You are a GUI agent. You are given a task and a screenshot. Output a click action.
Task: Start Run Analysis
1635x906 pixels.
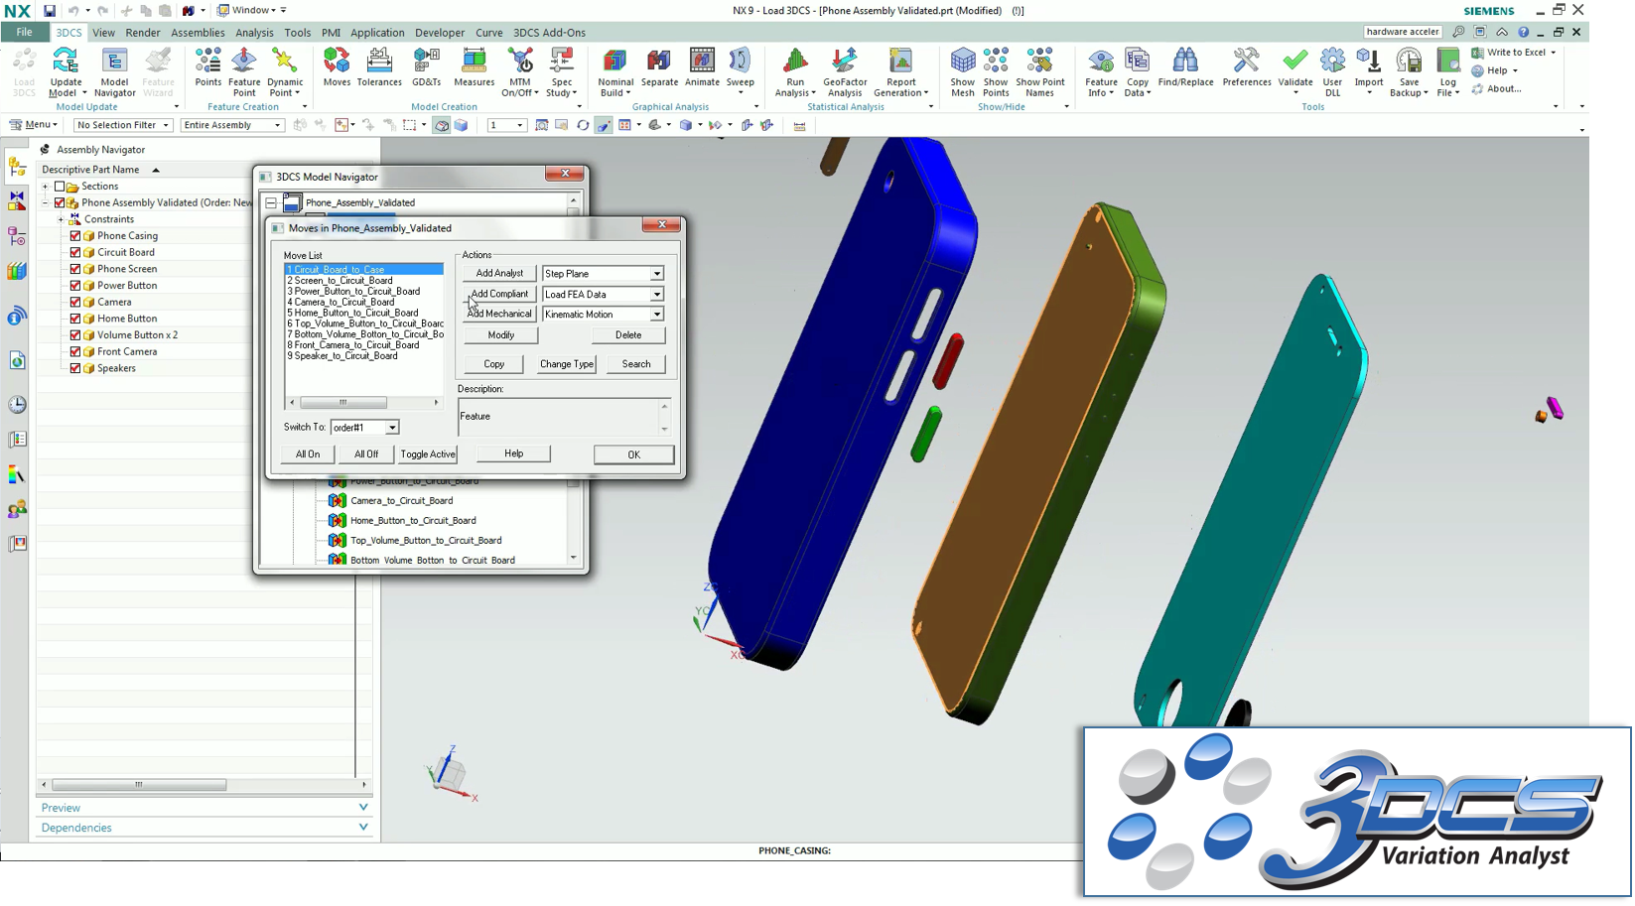click(795, 71)
